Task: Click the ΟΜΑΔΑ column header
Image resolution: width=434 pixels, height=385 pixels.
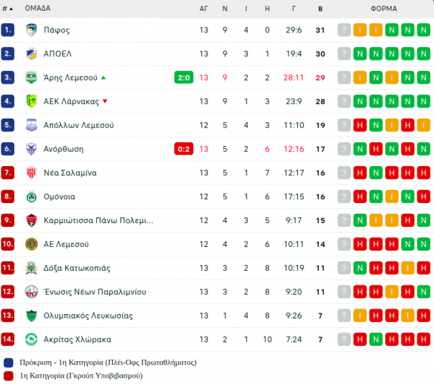Action: click(x=38, y=8)
